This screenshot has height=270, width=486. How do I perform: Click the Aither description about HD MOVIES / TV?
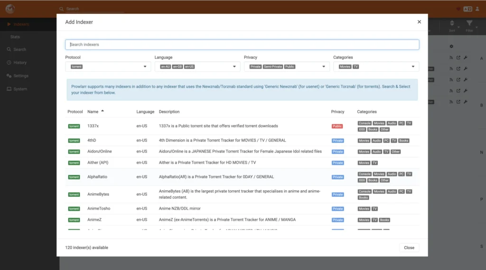click(x=207, y=163)
